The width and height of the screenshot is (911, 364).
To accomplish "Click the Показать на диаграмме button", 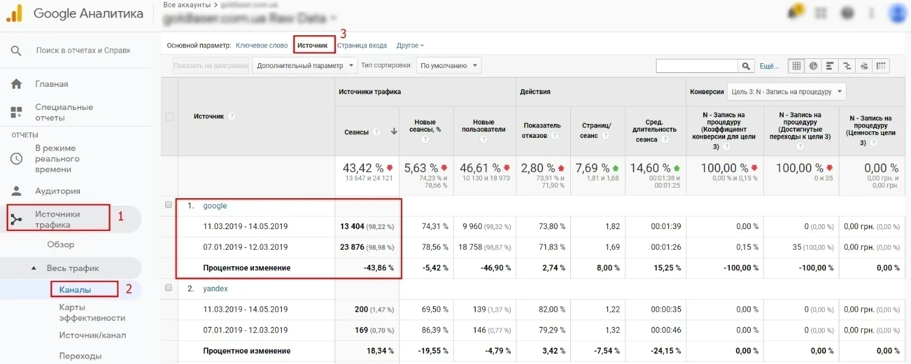I will (x=211, y=66).
